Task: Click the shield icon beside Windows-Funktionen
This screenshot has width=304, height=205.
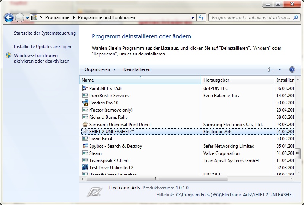Action: (x=8, y=55)
